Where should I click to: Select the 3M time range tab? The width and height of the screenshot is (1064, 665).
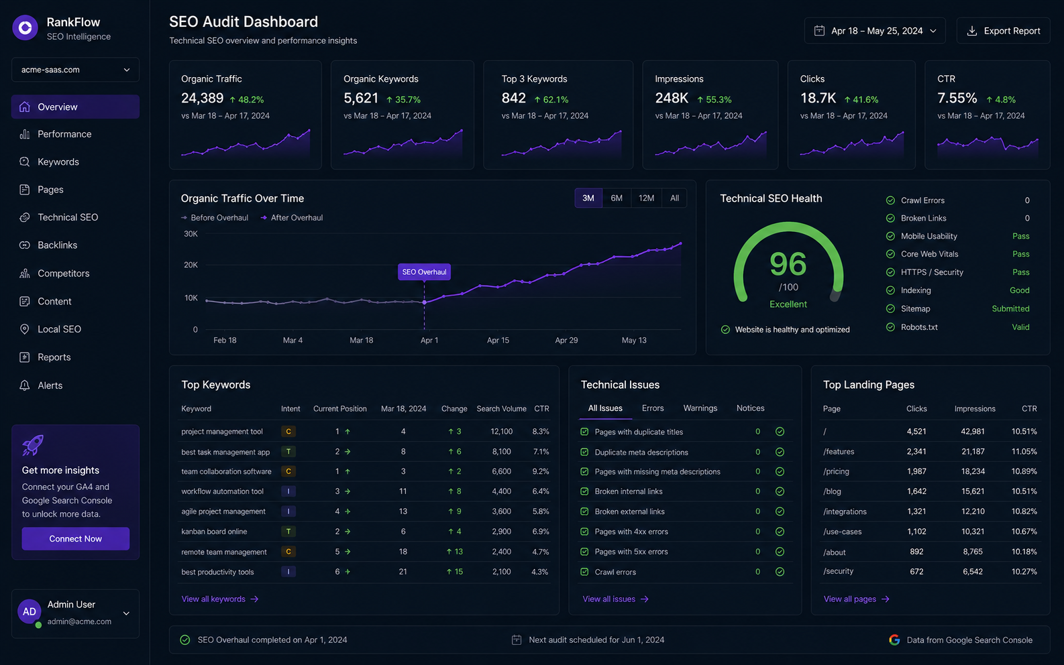(588, 198)
